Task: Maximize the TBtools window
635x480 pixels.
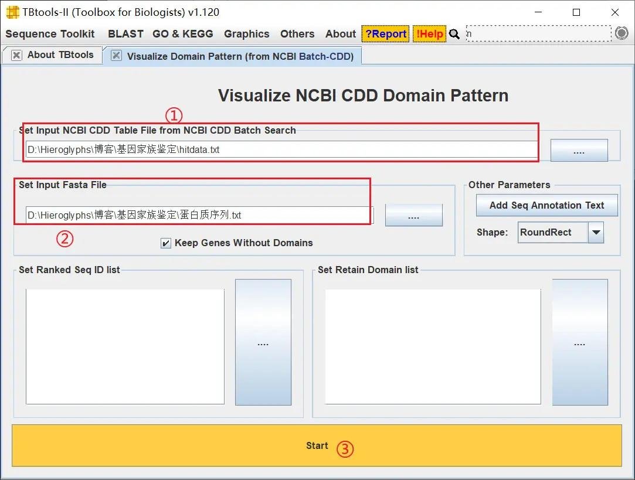Action: point(576,12)
